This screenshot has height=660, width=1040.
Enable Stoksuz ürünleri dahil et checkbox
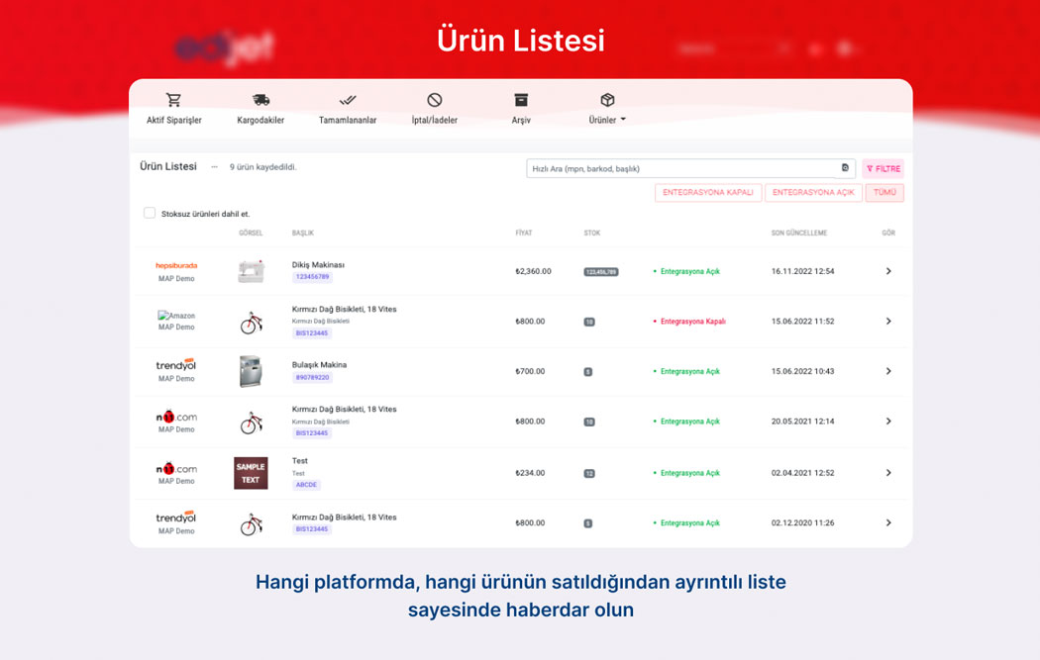click(150, 213)
